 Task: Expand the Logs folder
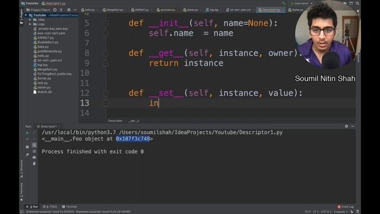coord(30,24)
